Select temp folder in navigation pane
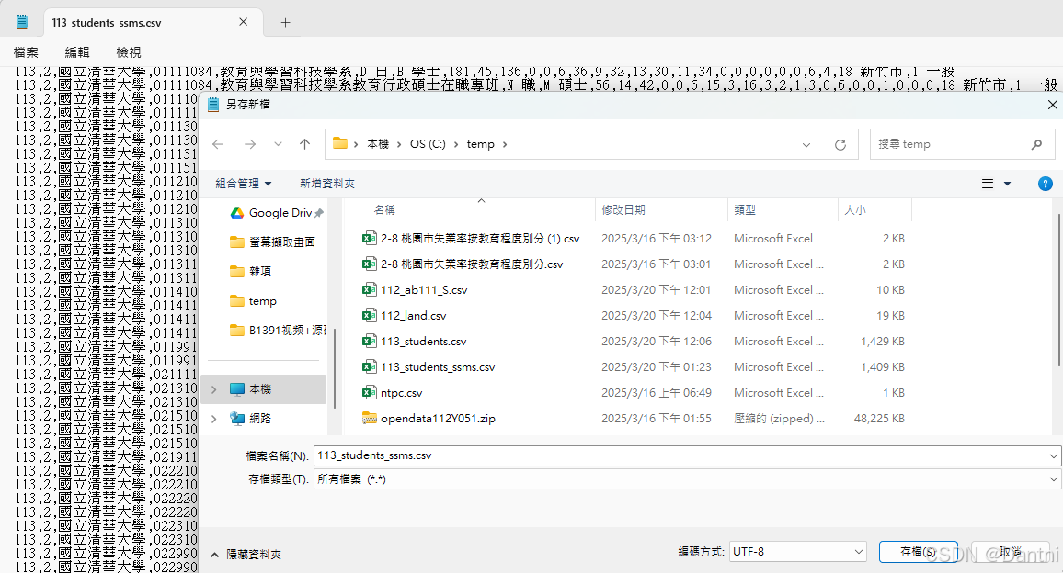Screen dimensions: 1063x573 (x=253, y=301)
